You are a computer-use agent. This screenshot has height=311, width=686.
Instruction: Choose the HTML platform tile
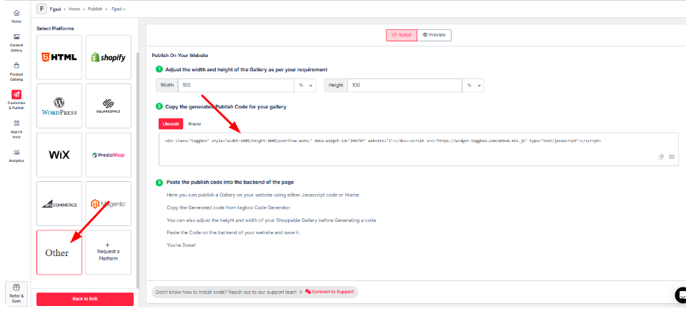tap(59, 57)
